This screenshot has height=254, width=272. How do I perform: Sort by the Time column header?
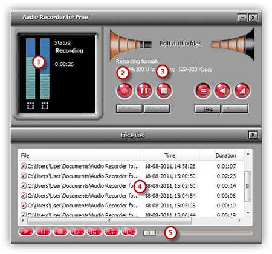click(170, 155)
